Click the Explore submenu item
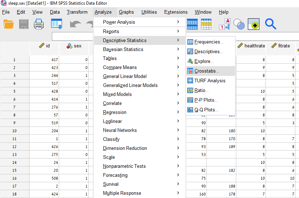The height and width of the screenshot is (198, 299). pyautogui.click(x=204, y=61)
